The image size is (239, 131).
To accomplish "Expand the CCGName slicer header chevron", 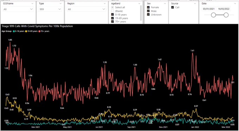I will 32,4.
